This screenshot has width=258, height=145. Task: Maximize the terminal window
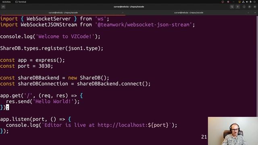pos(250,7)
